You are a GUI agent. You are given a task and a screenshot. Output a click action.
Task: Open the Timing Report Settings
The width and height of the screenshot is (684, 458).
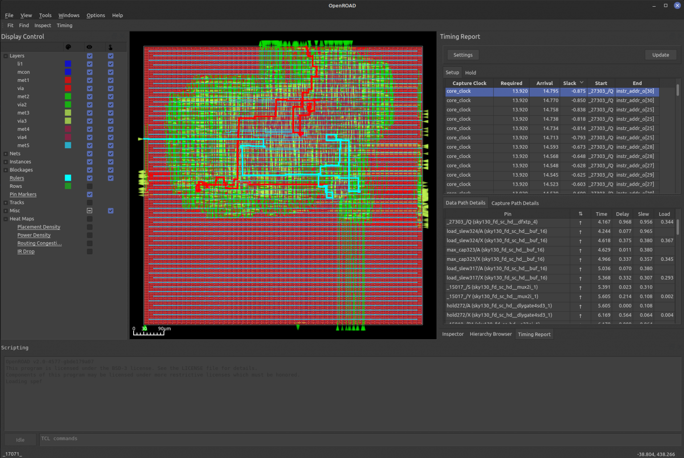(x=463, y=54)
